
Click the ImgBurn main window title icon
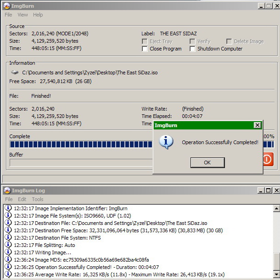pos(7,6)
